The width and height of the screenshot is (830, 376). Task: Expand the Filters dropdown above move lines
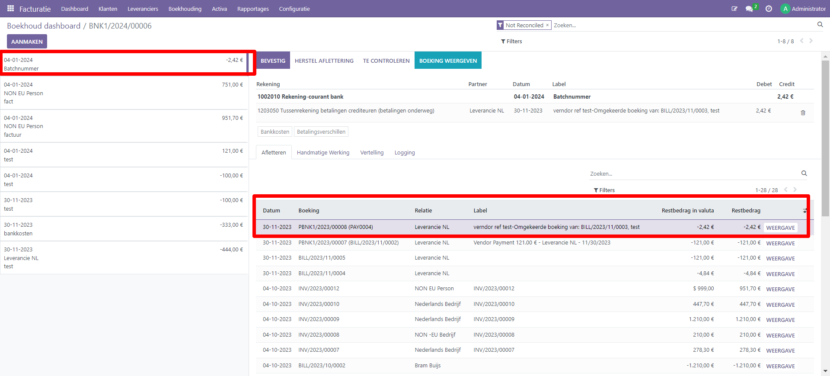tap(604, 190)
